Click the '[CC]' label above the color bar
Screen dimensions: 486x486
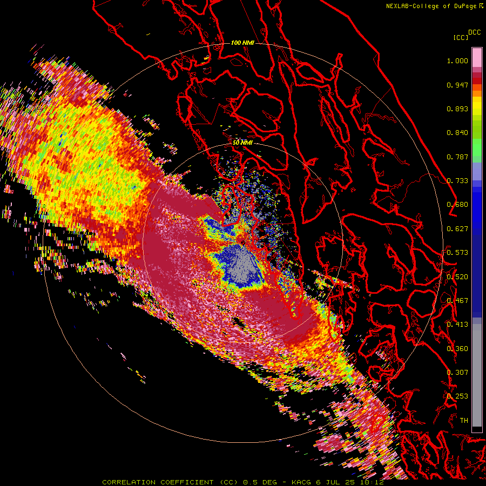(x=461, y=37)
